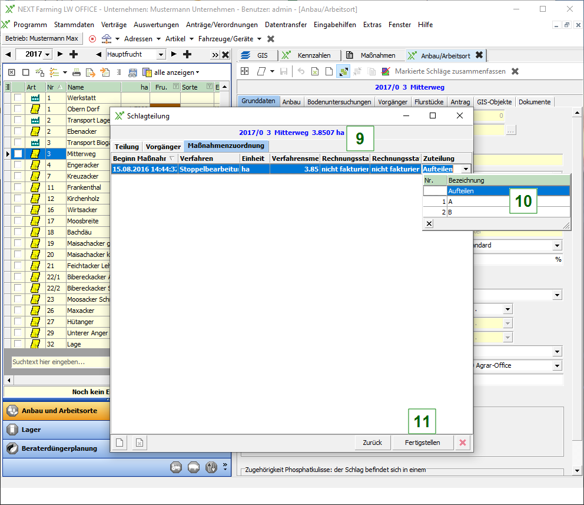Click the record icon beside Betrieb button
584x505 pixels.
pyautogui.click(x=92, y=39)
